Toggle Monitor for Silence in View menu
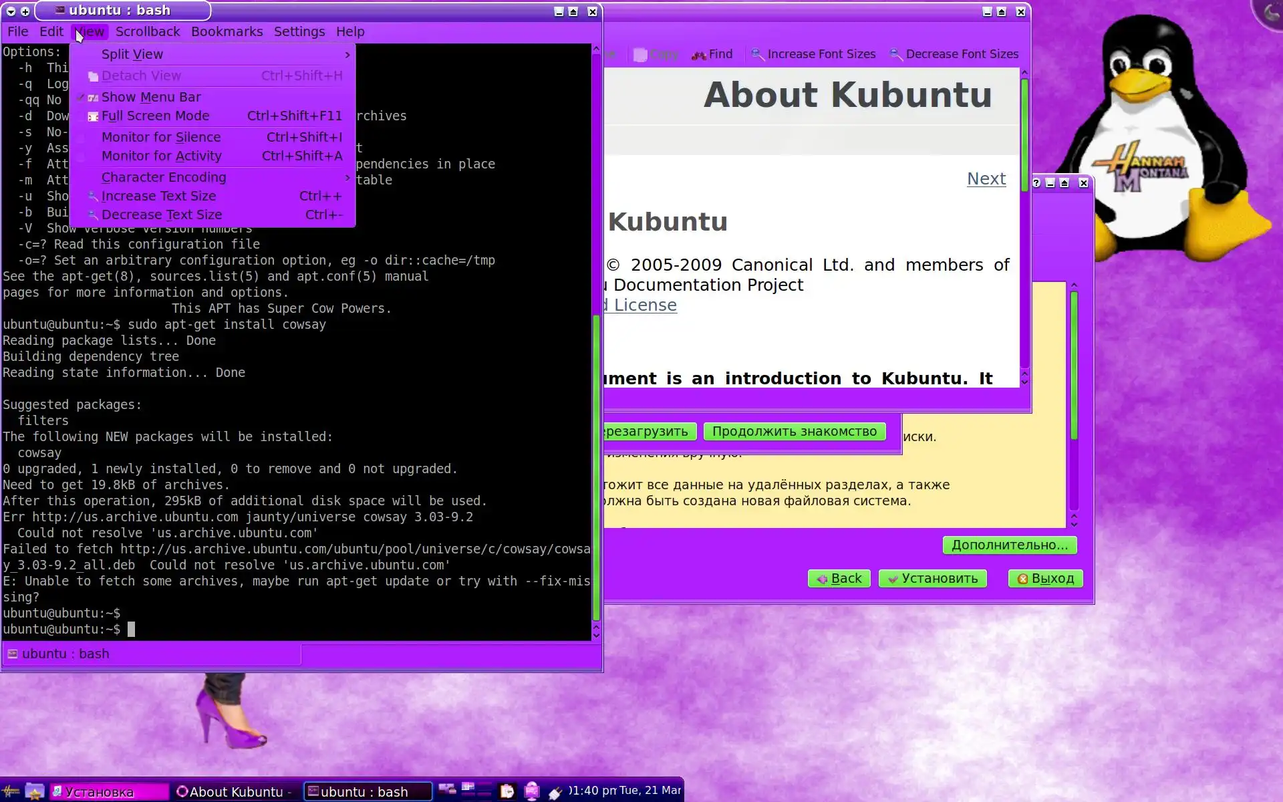The width and height of the screenshot is (1283, 802). click(x=161, y=137)
